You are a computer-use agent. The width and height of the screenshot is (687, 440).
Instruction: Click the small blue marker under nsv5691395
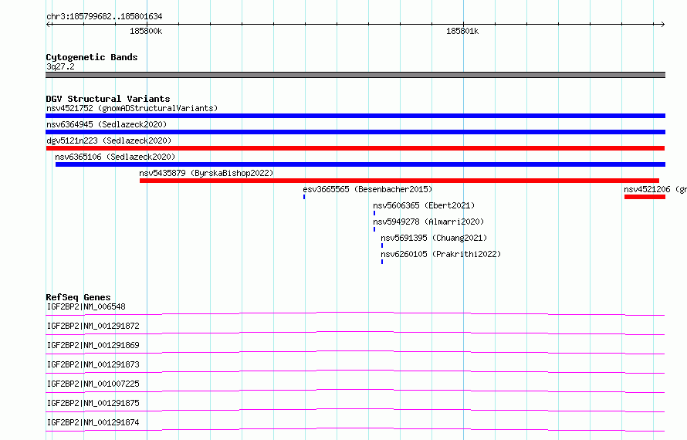(382, 245)
